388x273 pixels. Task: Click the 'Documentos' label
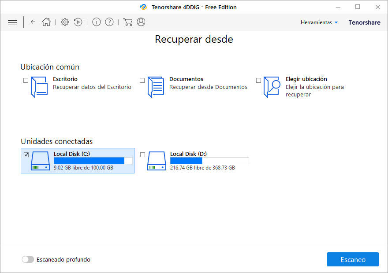coord(187,79)
